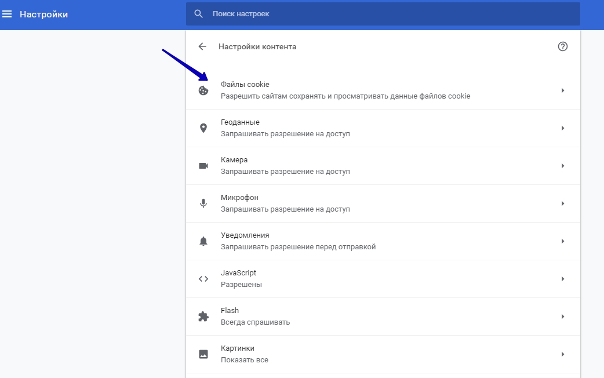
Task: Select the Картинки image icon
Action: [203, 354]
